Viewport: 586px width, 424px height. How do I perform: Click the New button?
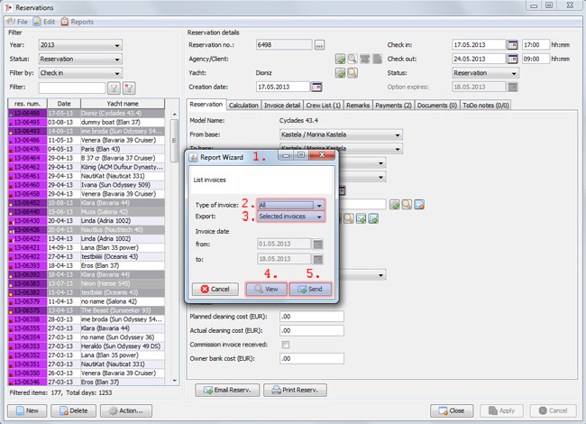(x=27, y=410)
